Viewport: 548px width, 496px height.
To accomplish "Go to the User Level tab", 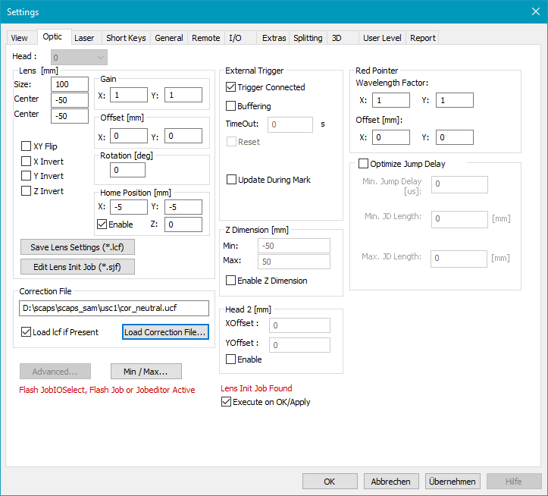I will (382, 38).
